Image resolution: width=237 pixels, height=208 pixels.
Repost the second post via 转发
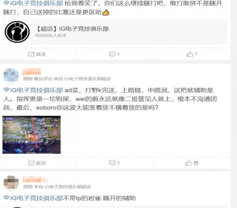click(37, 163)
